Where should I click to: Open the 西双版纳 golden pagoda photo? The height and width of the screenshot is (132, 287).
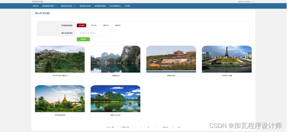pos(60,99)
